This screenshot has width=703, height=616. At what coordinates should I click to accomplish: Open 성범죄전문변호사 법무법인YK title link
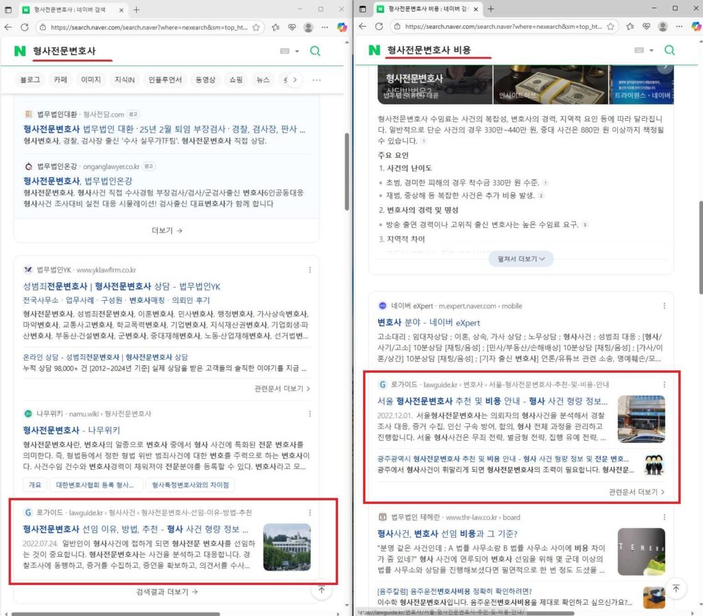tap(122, 286)
